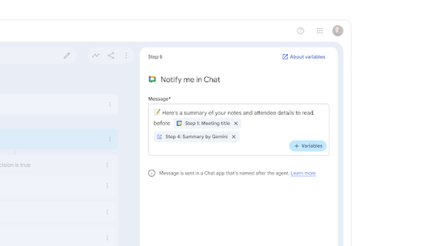Remove the Step 1: Meeting title chip
The image size is (444, 246).
(236, 124)
